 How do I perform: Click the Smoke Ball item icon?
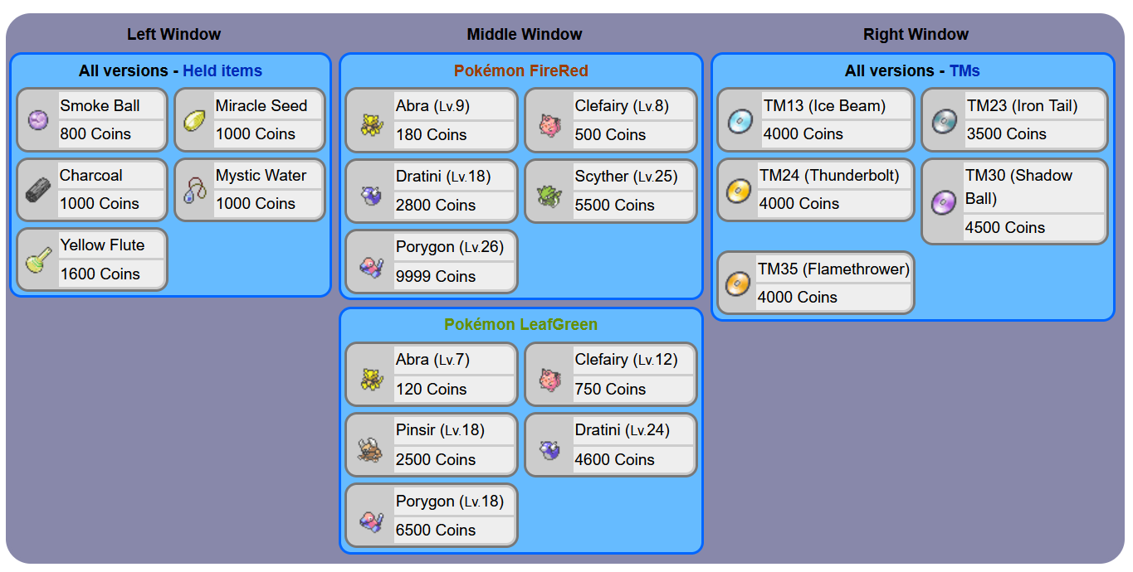38,120
